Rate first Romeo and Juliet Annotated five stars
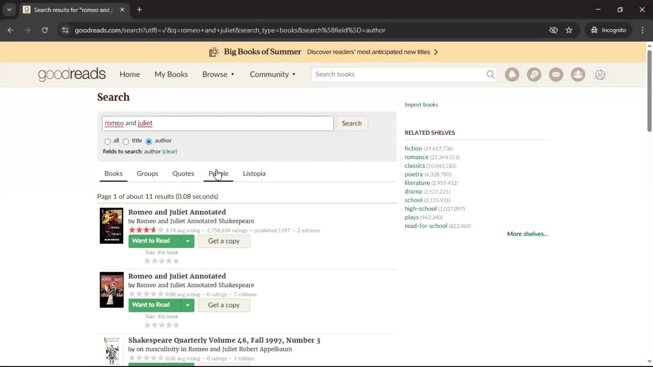Screen dimensions: 653x367 [x=176, y=261]
